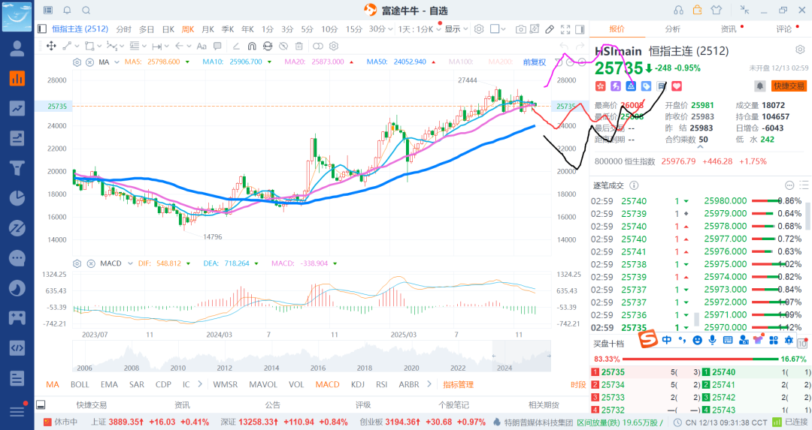Click the chart screenshot camera icon
This screenshot has height=430, width=812.
[520, 29]
